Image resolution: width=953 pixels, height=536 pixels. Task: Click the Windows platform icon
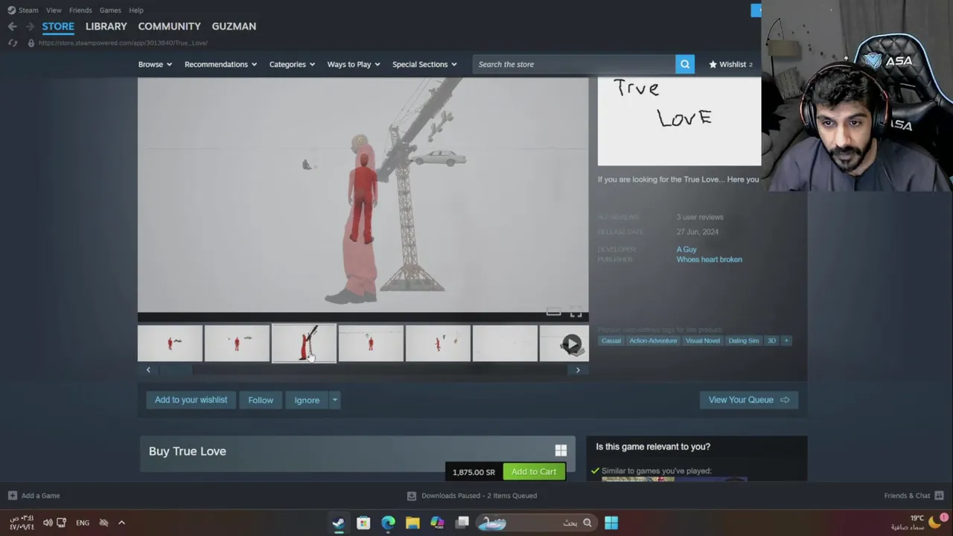(x=561, y=450)
